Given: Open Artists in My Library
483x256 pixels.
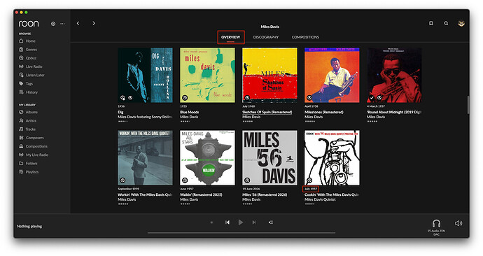Looking at the screenshot, I should 28,121.
